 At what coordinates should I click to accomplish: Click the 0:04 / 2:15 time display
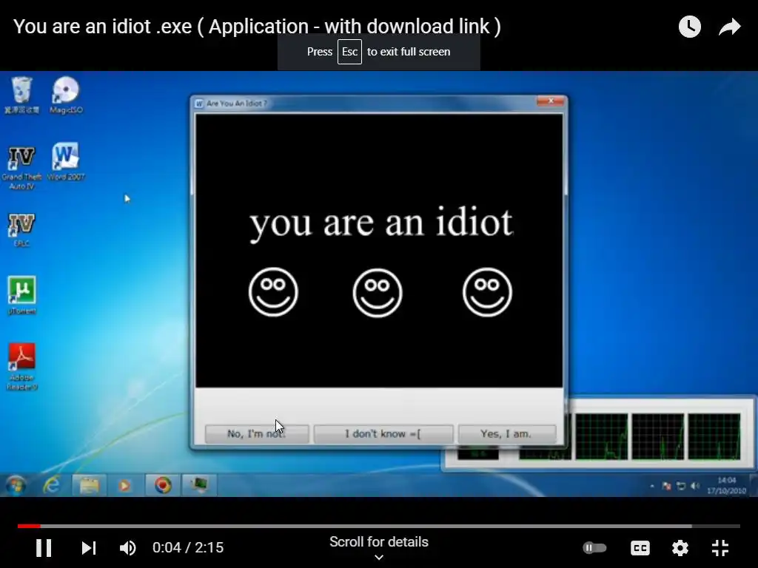[188, 548]
